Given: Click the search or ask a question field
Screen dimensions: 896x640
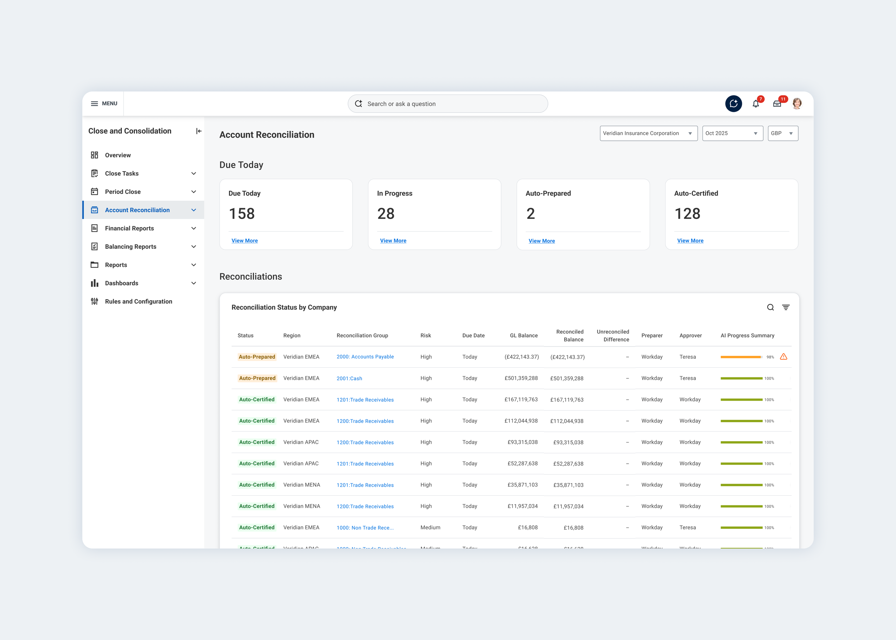Looking at the screenshot, I should pyautogui.click(x=447, y=104).
